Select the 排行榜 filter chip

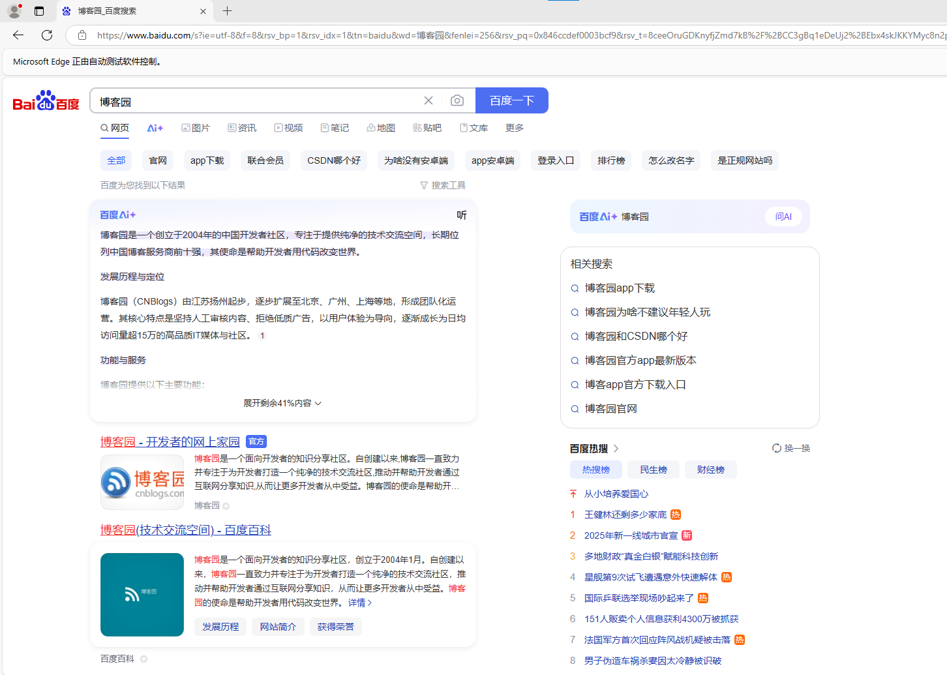pyautogui.click(x=612, y=160)
